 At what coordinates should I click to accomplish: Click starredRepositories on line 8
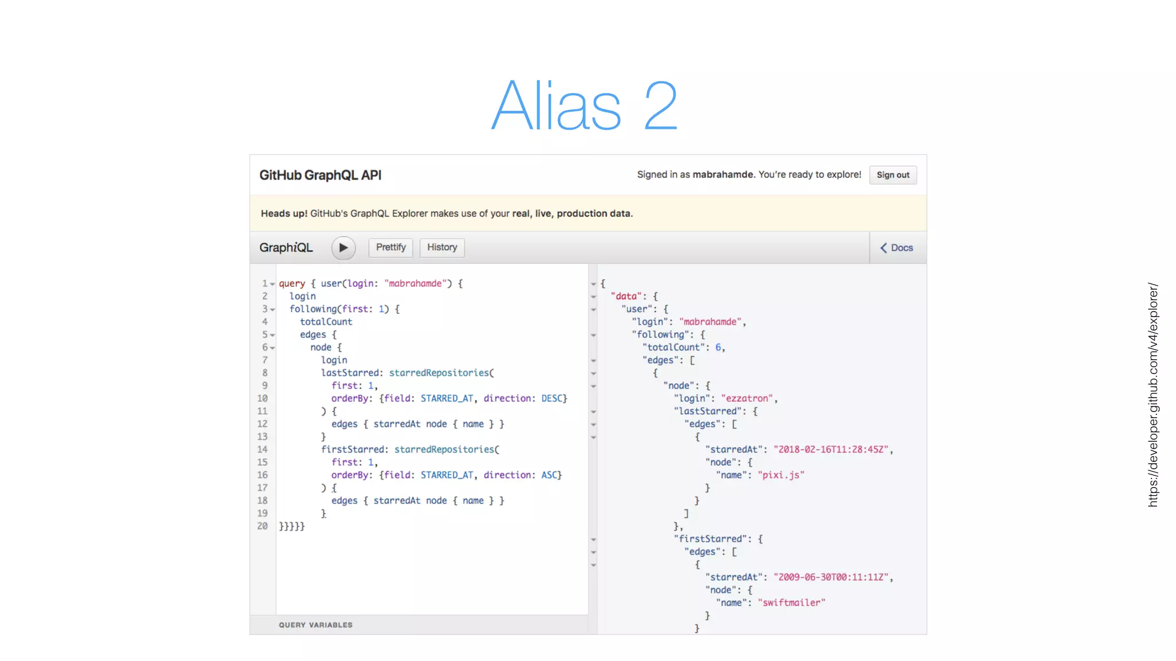439,373
